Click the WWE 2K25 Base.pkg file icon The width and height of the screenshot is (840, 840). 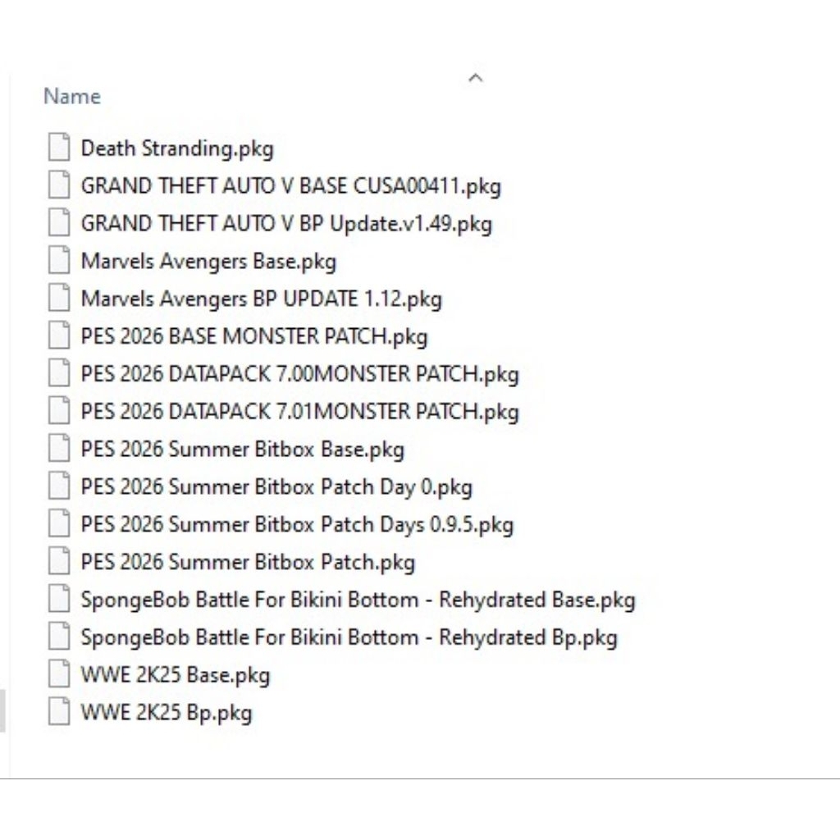pyautogui.click(x=58, y=673)
